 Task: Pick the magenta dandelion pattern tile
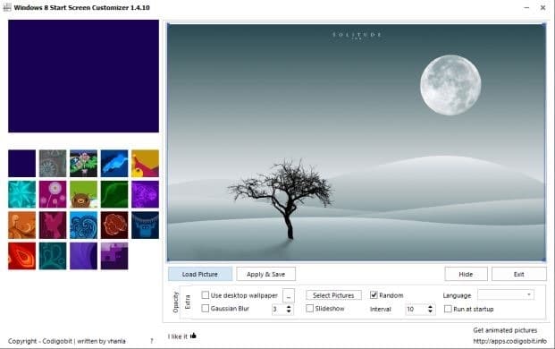pos(53,194)
